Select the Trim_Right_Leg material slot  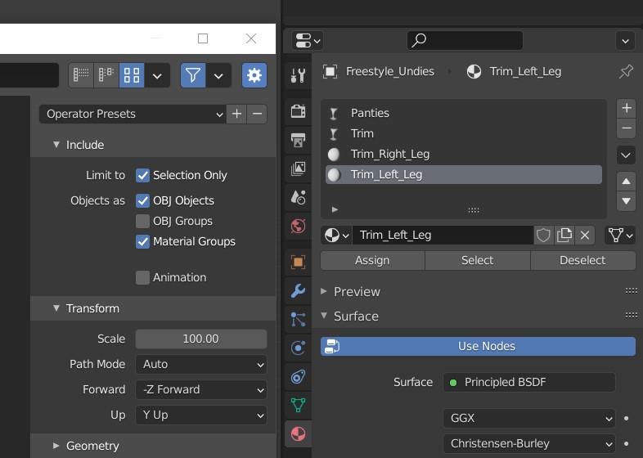[x=389, y=154]
